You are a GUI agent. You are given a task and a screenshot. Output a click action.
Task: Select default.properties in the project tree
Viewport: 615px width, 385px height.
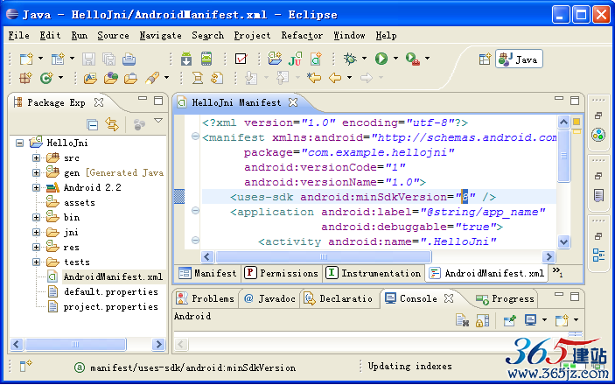[111, 291]
